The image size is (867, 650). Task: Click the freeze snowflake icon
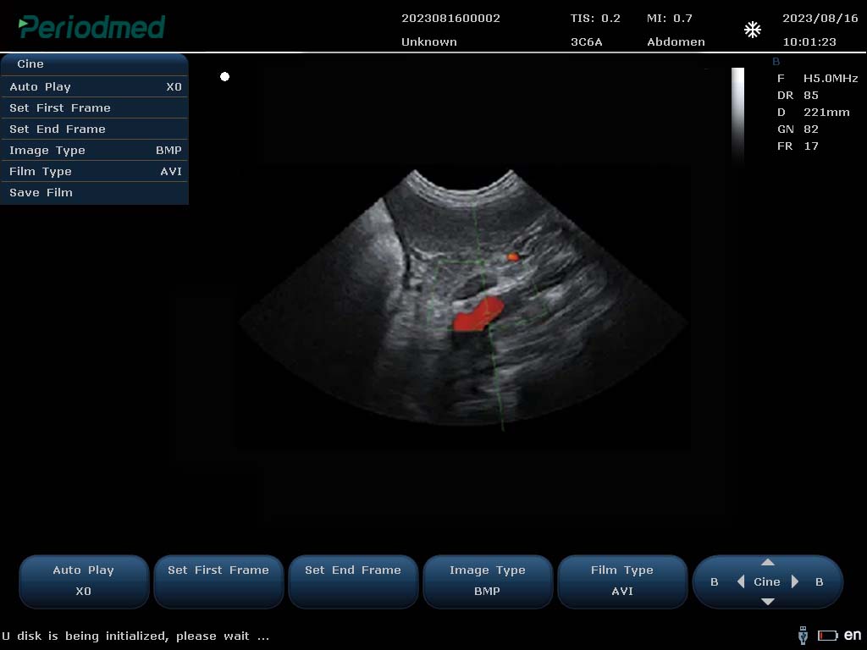coord(753,30)
